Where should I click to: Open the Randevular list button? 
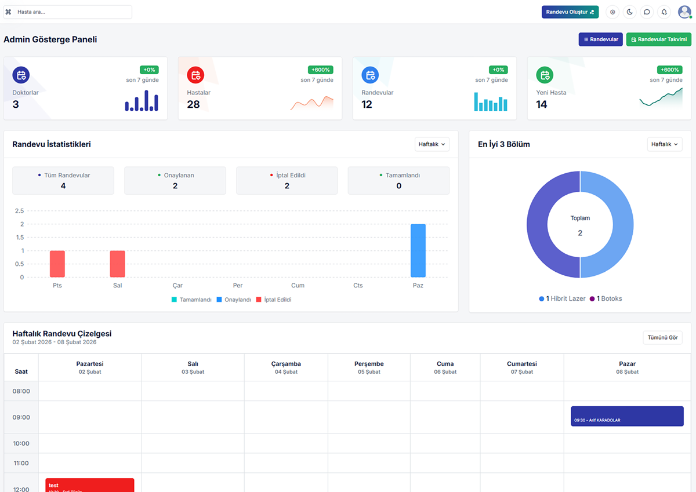click(x=601, y=39)
